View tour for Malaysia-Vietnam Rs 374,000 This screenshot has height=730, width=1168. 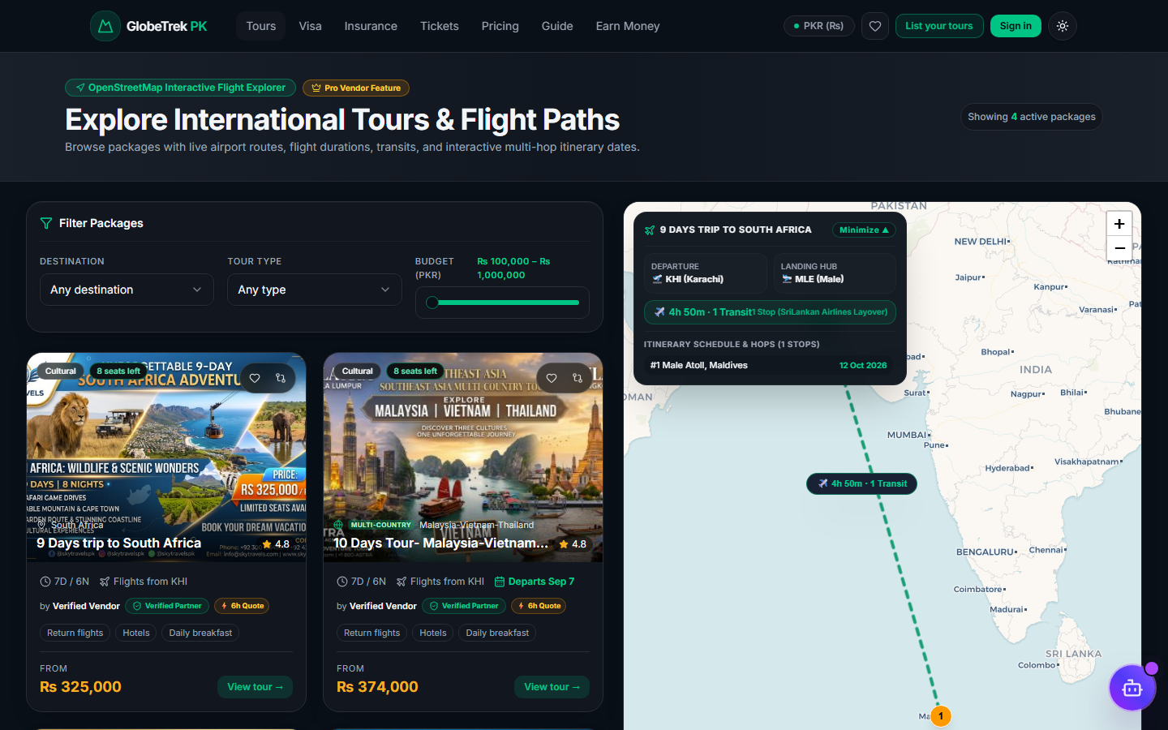pyautogui.click(x=552, y=687)
